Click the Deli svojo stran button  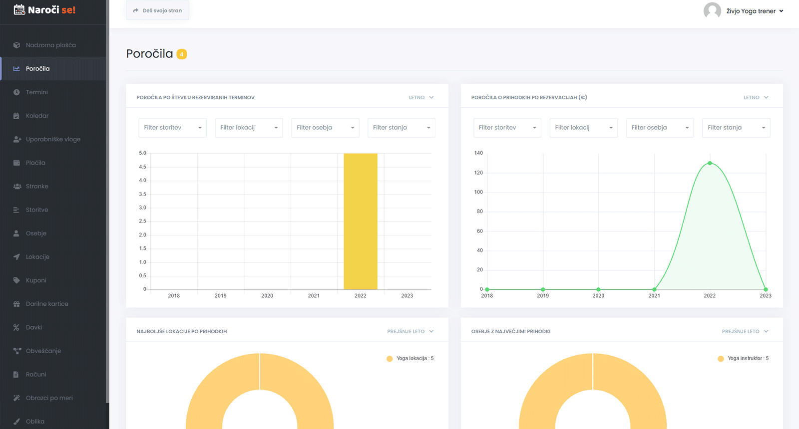pyautogui.click(x=157, y=10)
